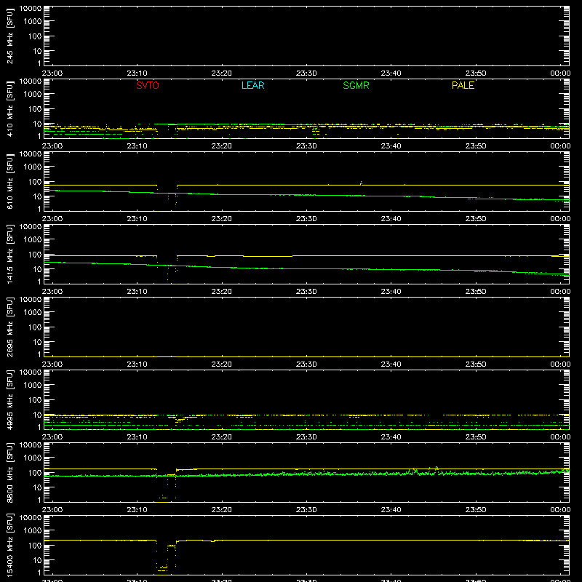Click 23:00 tick under the 610 MHz panel
Viewport: 582px width, 582px height.
[x=52, y=219]
